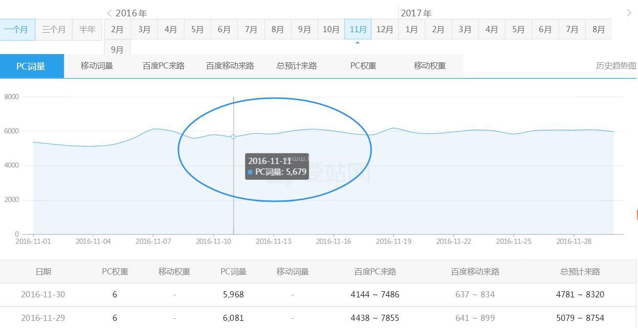Select the PC权重 tab

(x=363, y=66)
